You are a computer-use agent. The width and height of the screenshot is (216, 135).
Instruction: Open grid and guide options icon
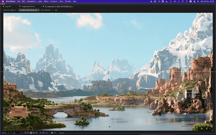click(36, 133)
